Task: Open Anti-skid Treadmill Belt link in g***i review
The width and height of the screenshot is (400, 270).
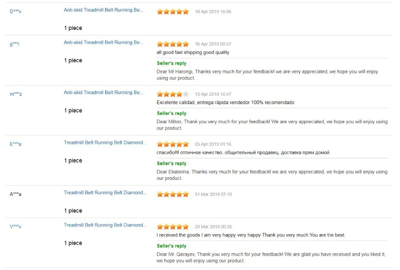Action: [104, 42]
